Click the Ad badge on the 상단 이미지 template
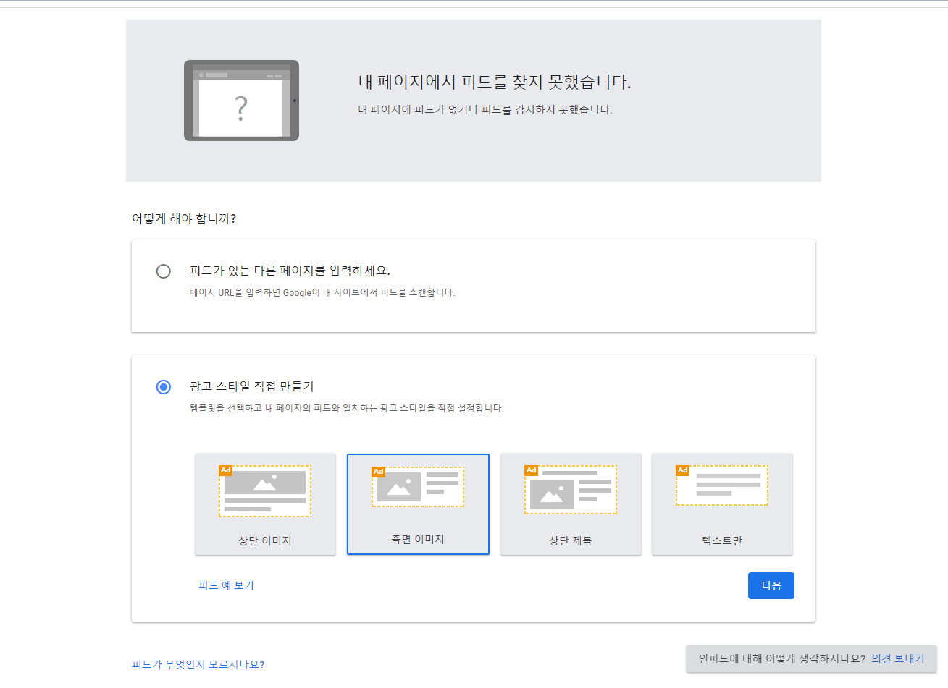Image resolution: width=948 pixels, height=688 pixels. click(x=225, y=469)
